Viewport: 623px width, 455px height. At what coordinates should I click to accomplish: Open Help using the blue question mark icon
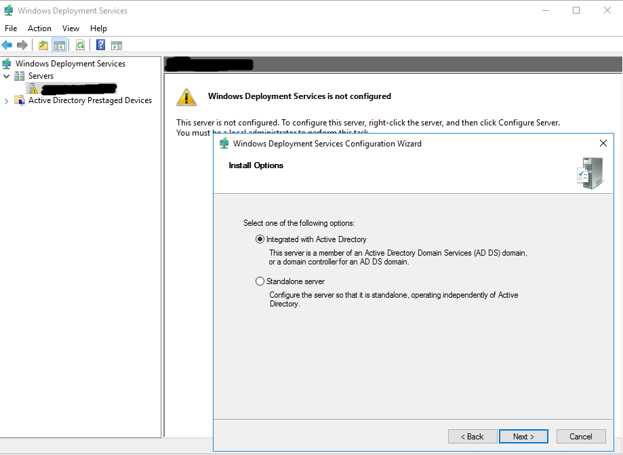(101, 45)
